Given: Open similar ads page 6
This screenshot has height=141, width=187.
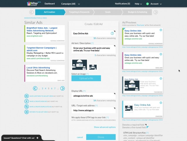Looking at the screenshot, I should click(x=52, y=89).
